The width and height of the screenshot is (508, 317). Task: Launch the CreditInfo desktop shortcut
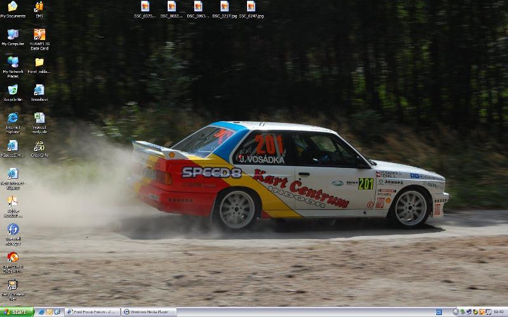[39, 146]
